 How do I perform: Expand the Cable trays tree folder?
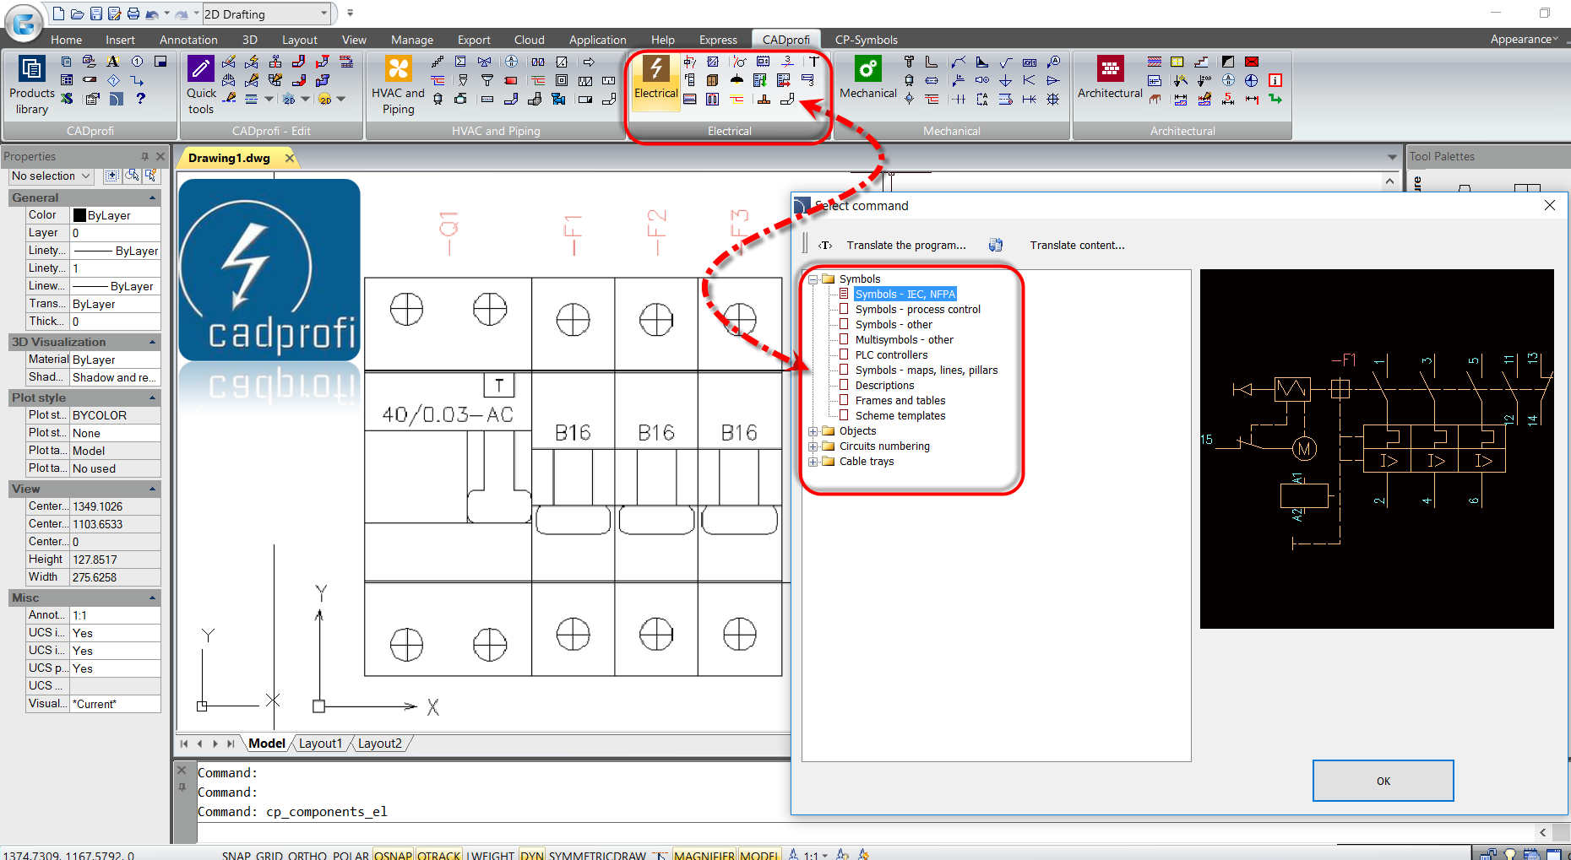click(813, 462)
